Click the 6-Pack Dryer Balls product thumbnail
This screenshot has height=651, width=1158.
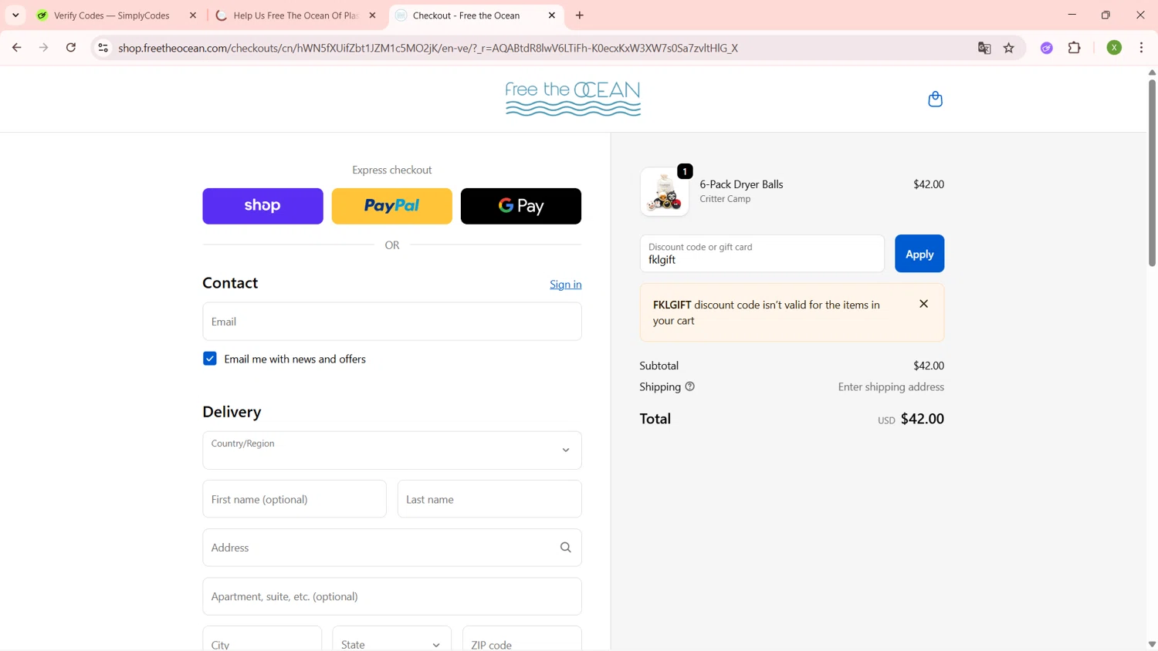pyautogui.click(x=665, y=191)
